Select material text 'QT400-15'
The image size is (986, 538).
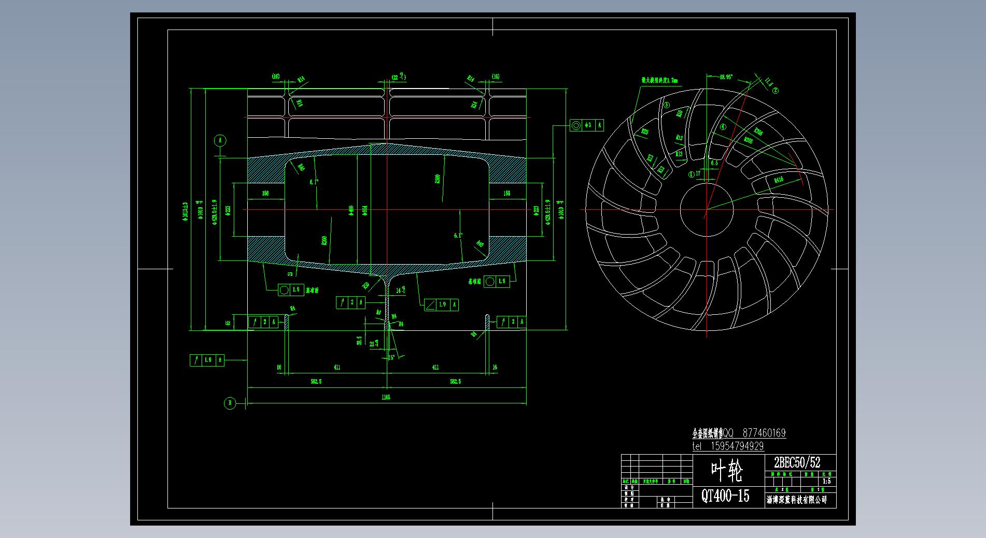(726, 496)
